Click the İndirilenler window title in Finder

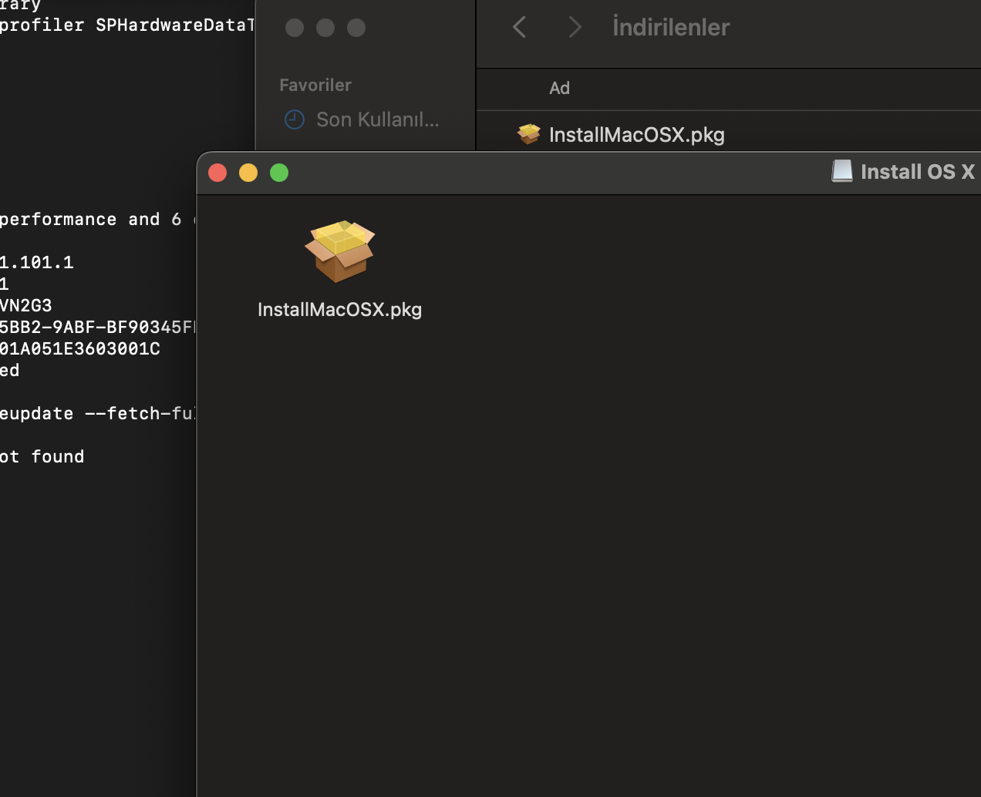(x=671, y=28)
